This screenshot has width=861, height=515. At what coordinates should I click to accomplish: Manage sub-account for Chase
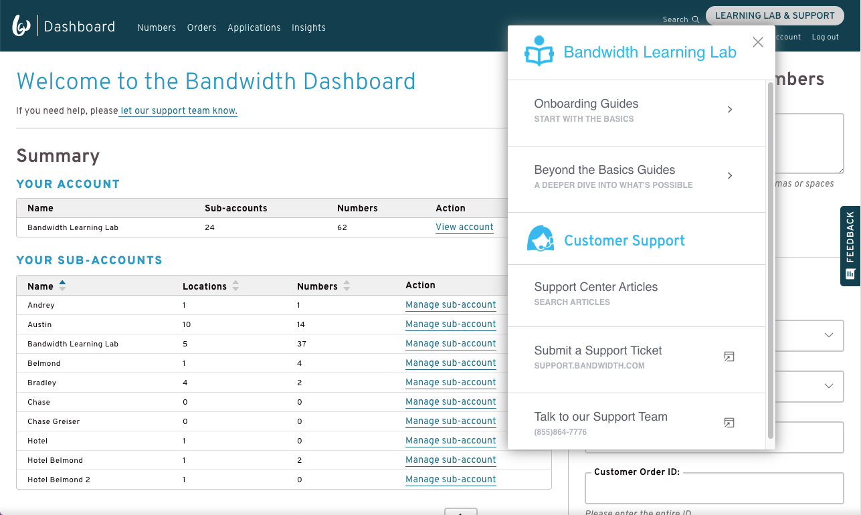click(x=451, y=402)
